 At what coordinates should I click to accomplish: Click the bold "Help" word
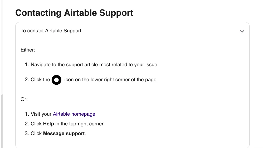[x=48, y=124]
